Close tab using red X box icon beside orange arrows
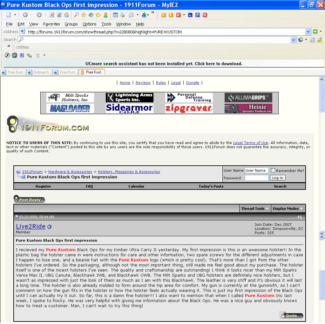 coord(179,15)
